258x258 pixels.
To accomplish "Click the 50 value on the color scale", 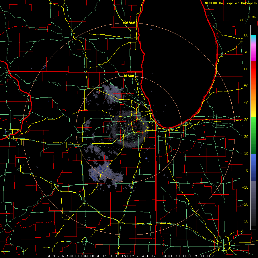I will pyautogui.click(x=246, y=86).
